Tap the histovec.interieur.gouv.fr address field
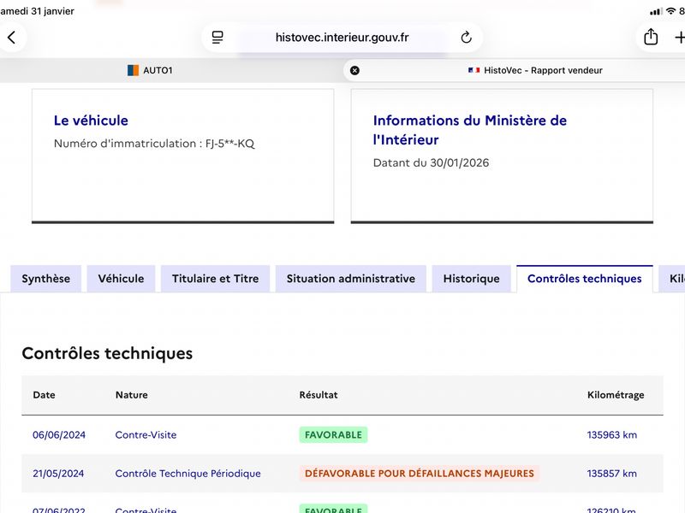This screenshot has width=685, height=513. pyautogui.click(x=342, y=38)
